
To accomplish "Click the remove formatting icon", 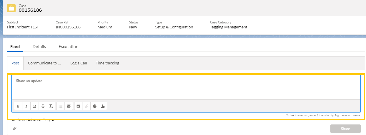I will pos(51,106).
